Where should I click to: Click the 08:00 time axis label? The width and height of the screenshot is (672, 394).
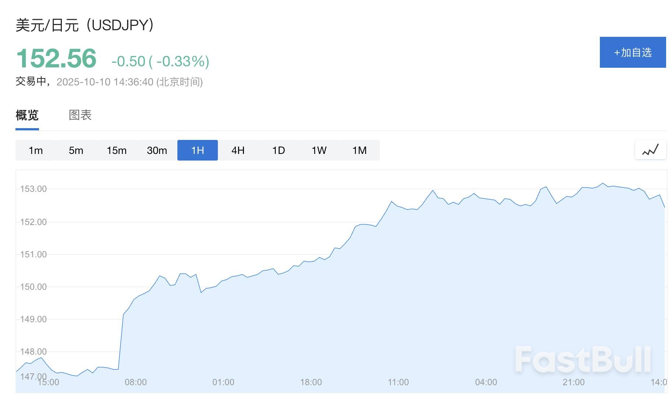[135, 382]
